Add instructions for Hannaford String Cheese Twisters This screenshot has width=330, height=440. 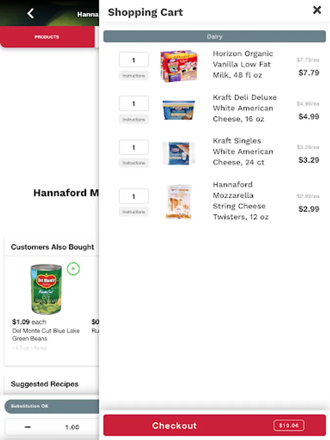point(133,212)
